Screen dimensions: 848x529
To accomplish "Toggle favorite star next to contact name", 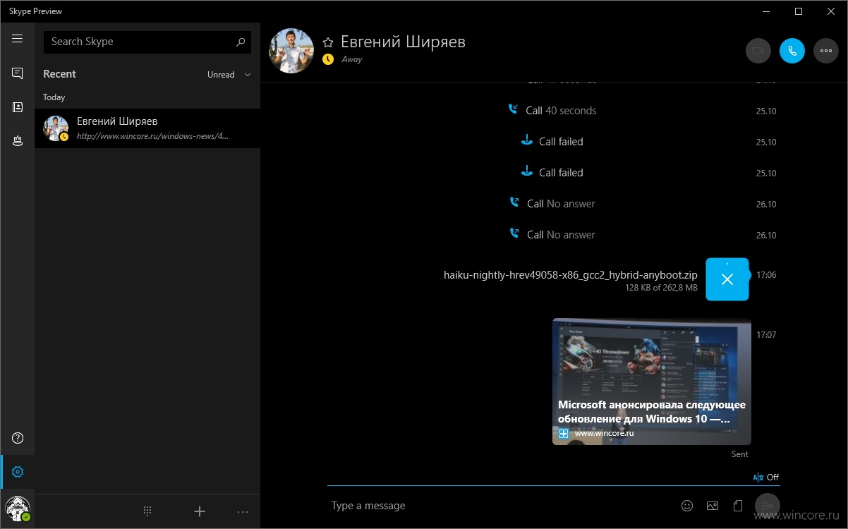I will pos(328,43).
